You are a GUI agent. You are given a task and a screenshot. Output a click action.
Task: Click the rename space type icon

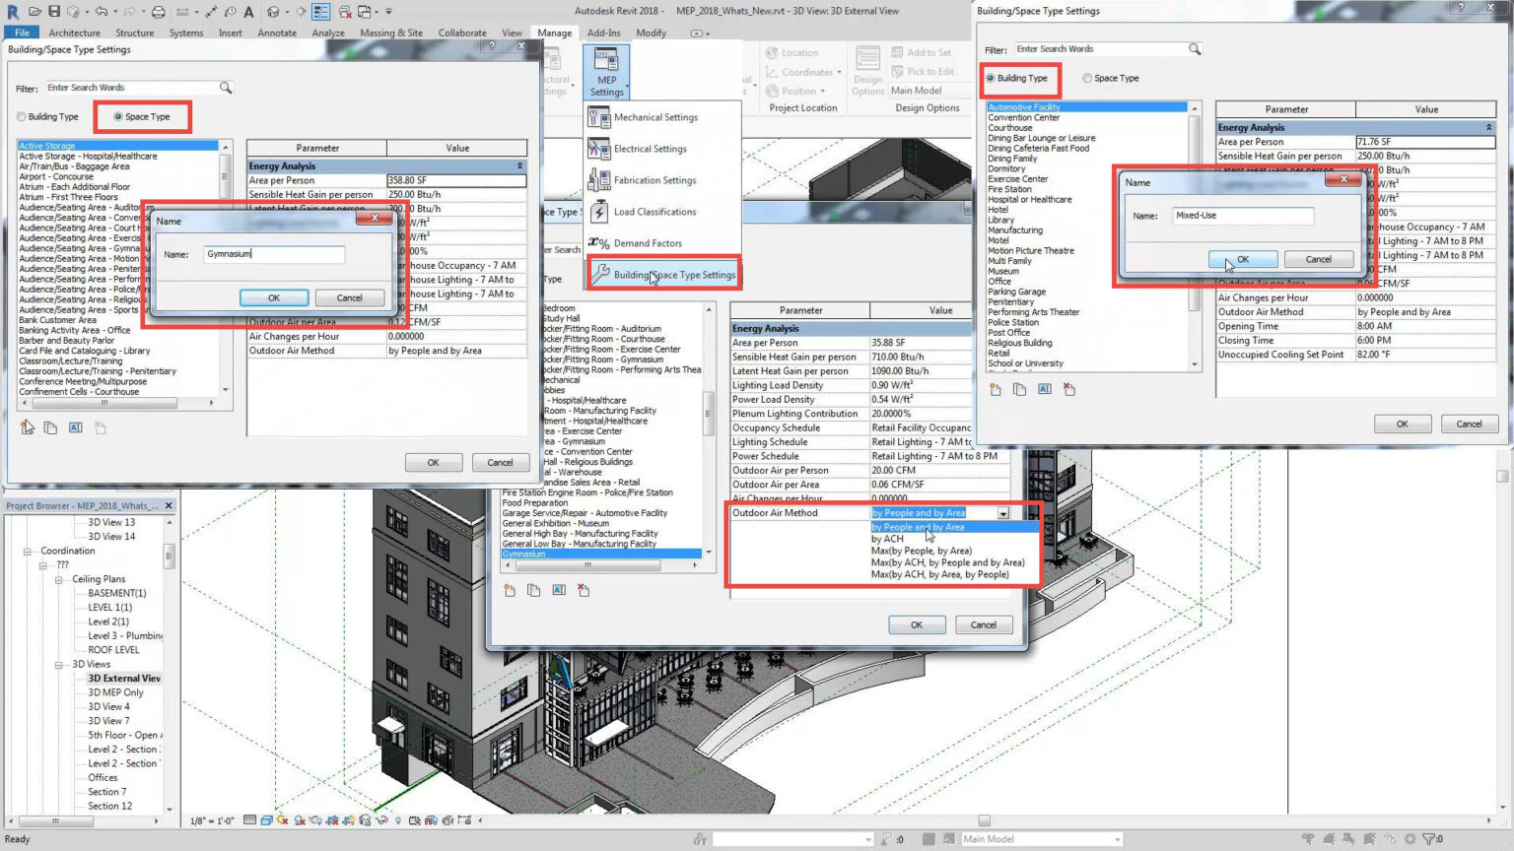pyautogui.click(x=74, y=426)
